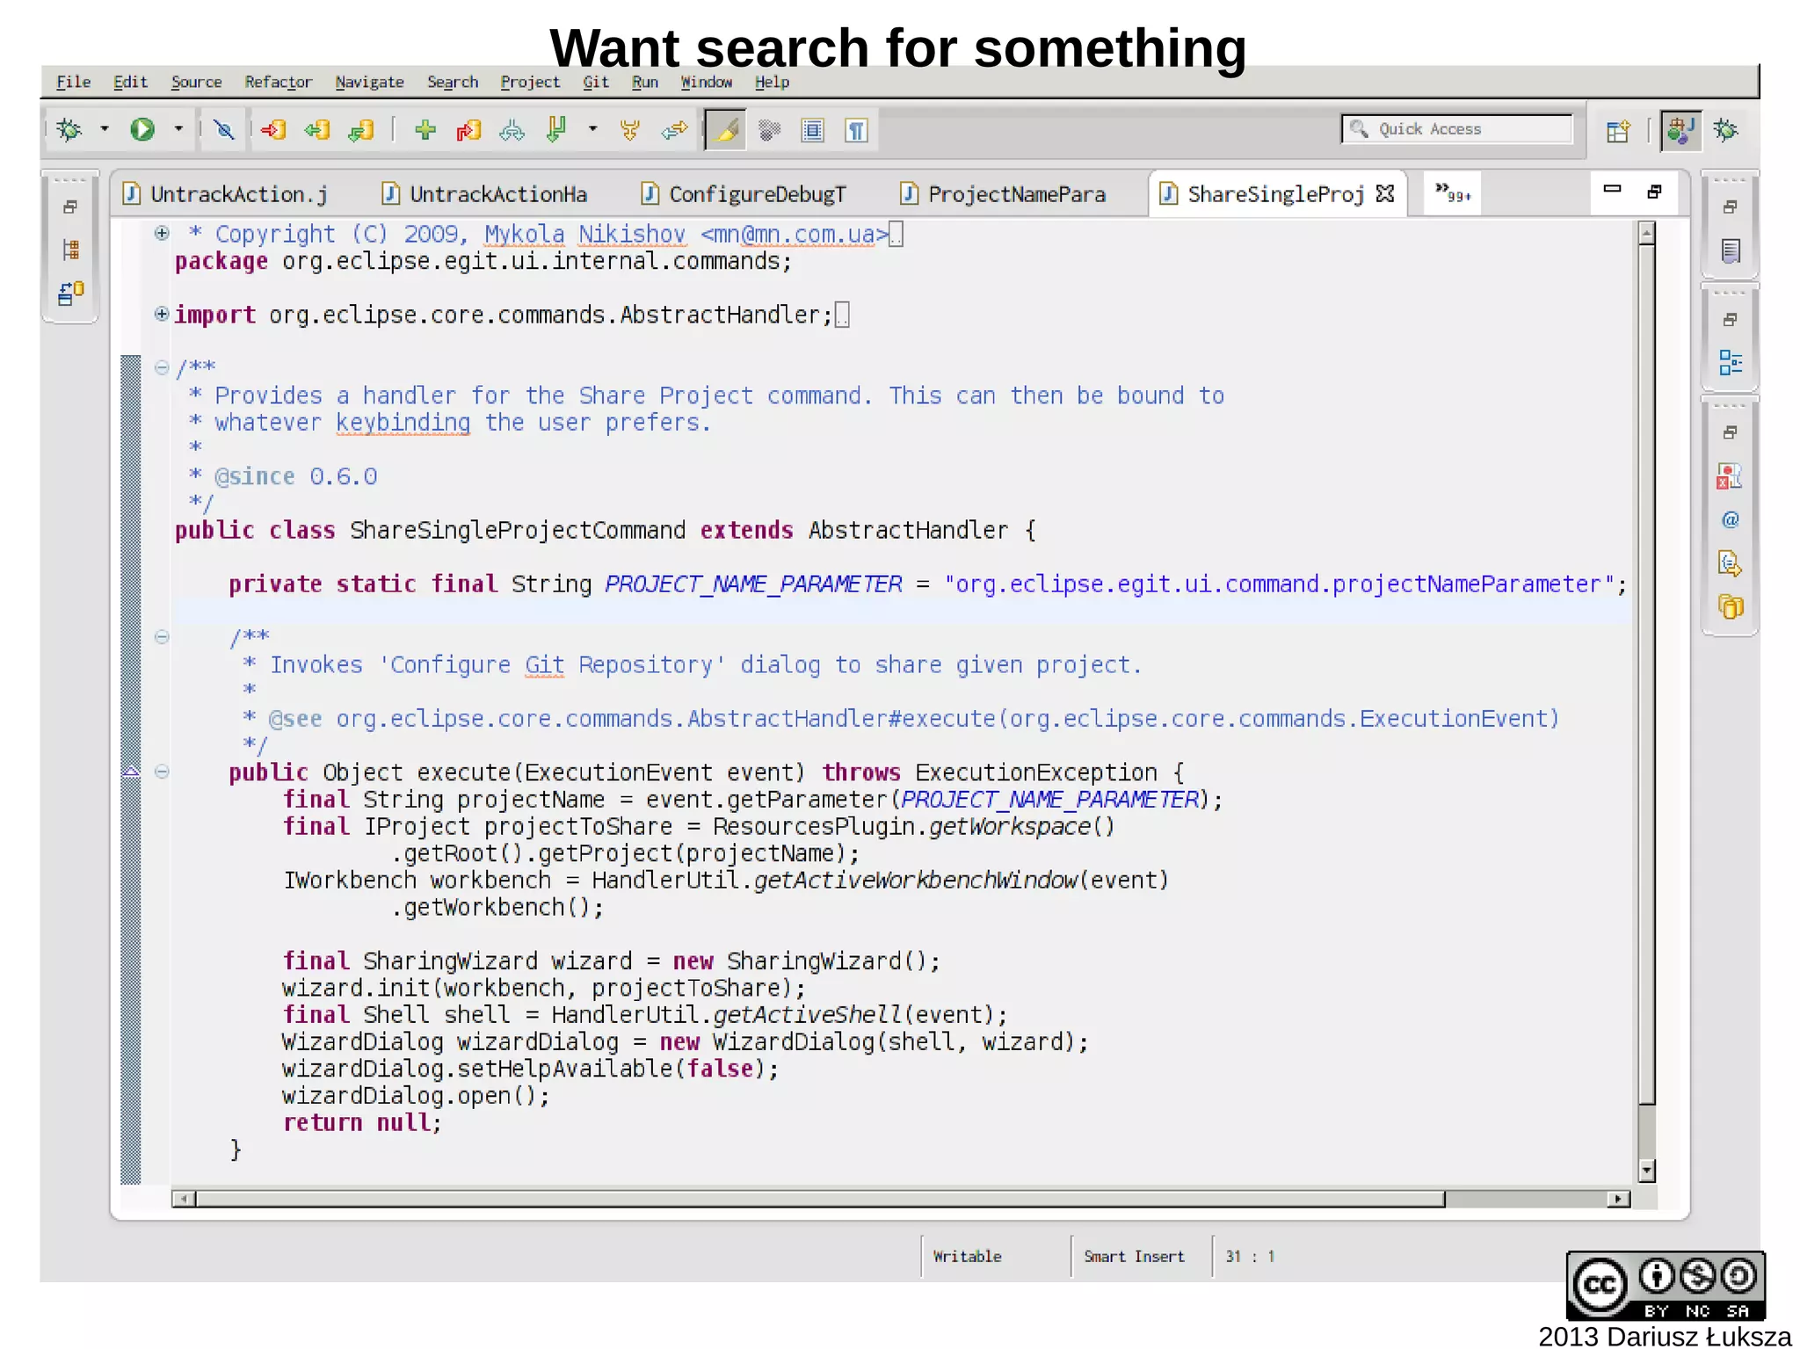
Task: Click Open Perspective button
Action: [x=1617, y=131]
